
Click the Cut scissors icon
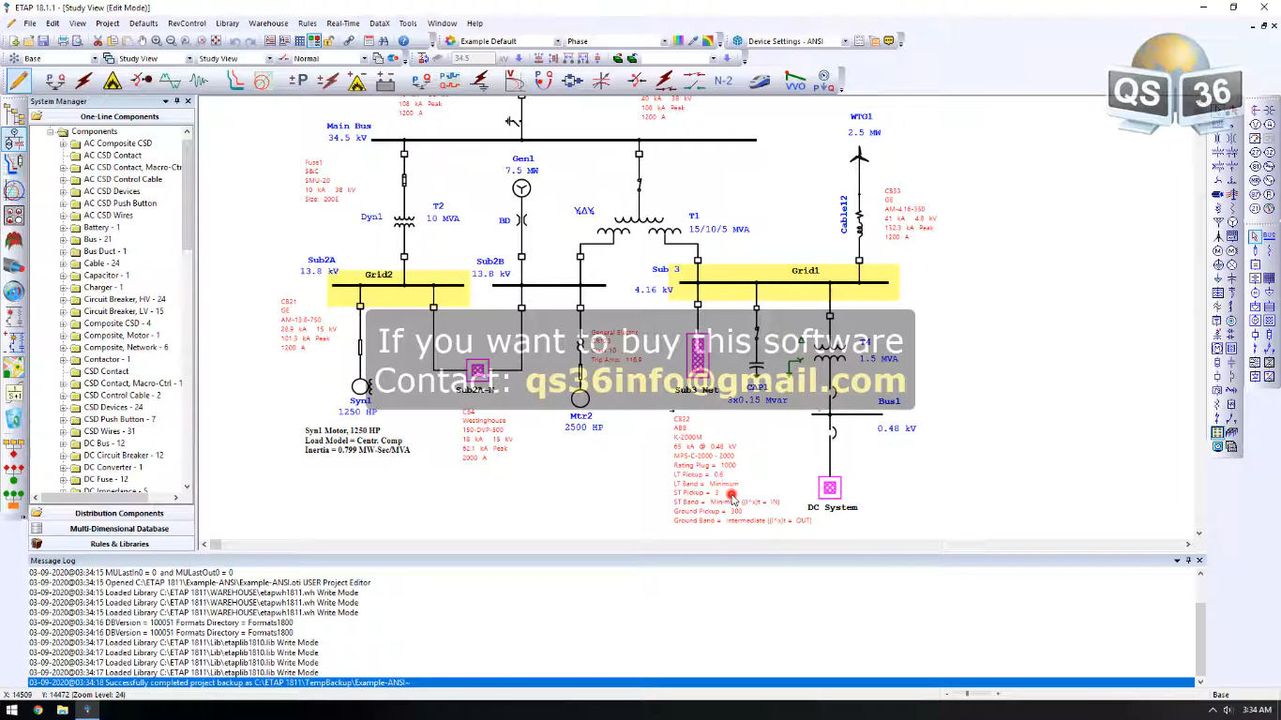[x=98, y=41]
